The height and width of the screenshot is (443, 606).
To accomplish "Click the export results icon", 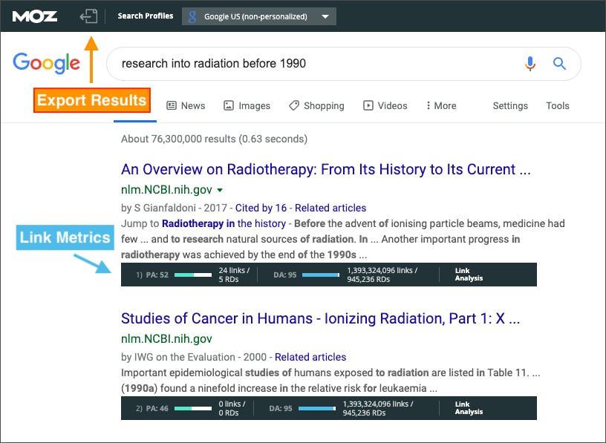I will pos(89,16).
